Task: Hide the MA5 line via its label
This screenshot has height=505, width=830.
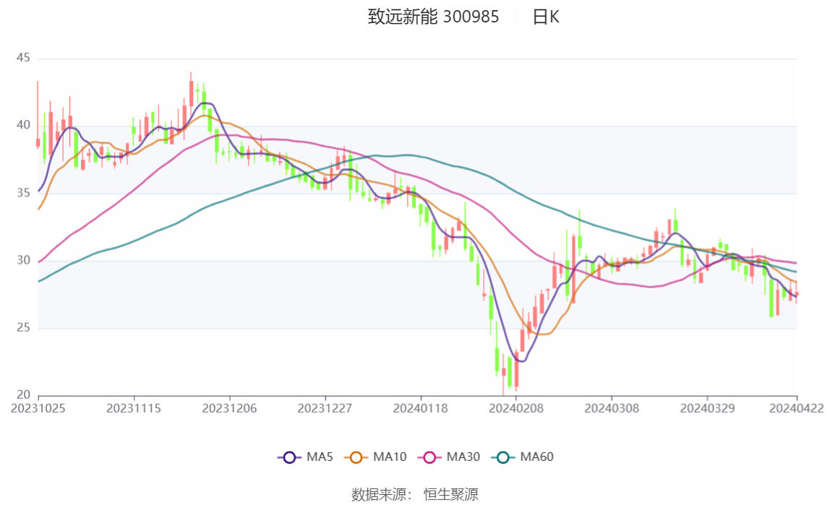Action: point(320,457)
